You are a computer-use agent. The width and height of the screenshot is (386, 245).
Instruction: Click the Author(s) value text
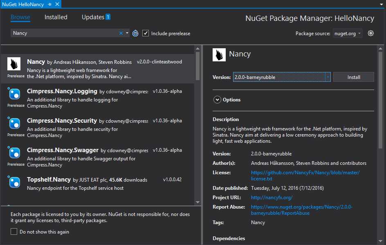pos(309,163)
